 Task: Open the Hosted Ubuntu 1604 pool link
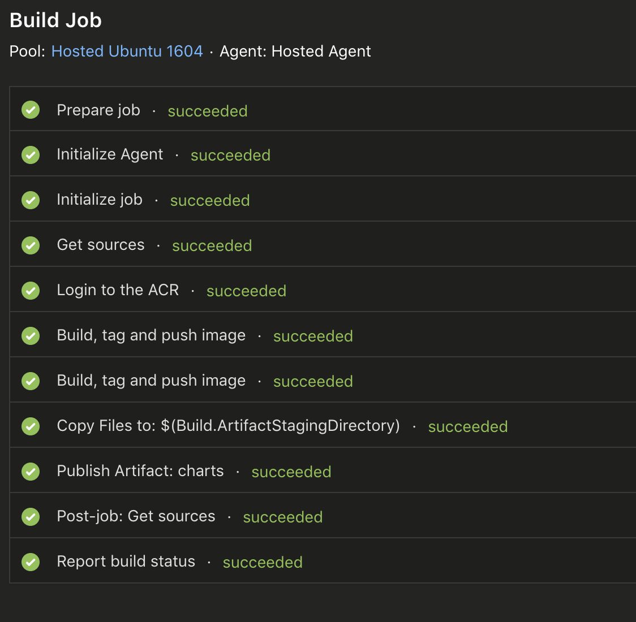pyautogui.click(x=127, y=51)
